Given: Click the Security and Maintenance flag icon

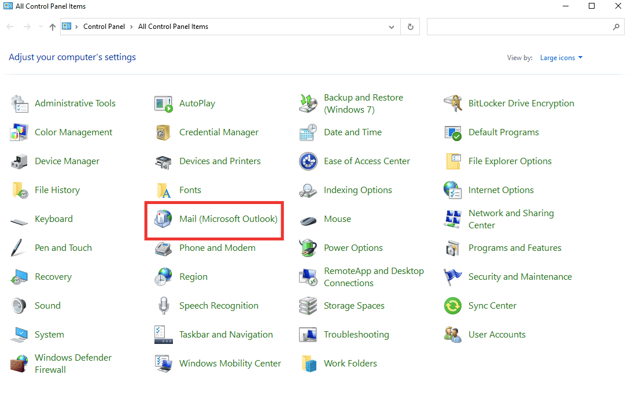Looking at the screenshot, I should (x=453, y=277).
